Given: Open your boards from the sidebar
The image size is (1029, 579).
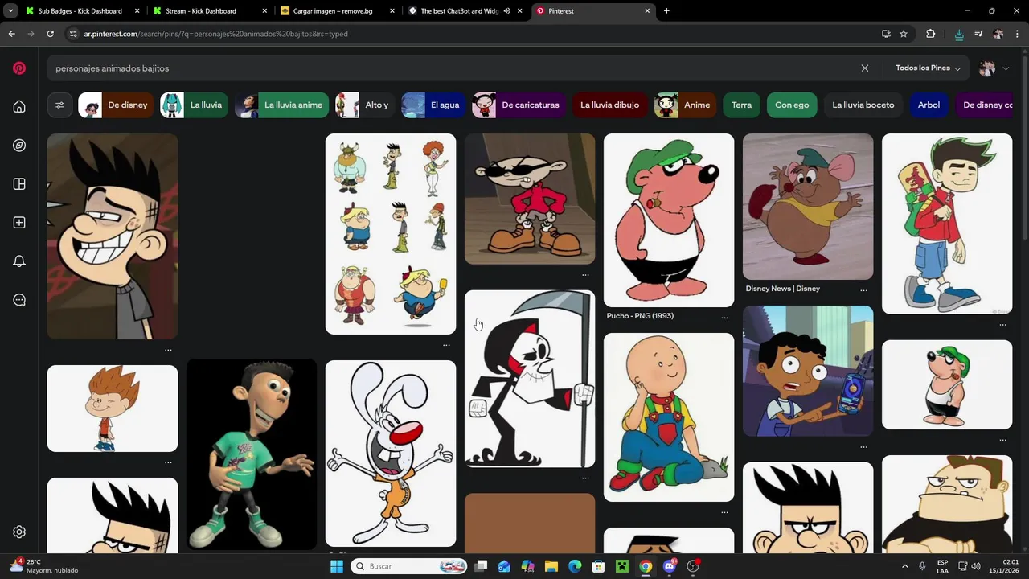Looking at the screenshot, I should pos(19,184).
